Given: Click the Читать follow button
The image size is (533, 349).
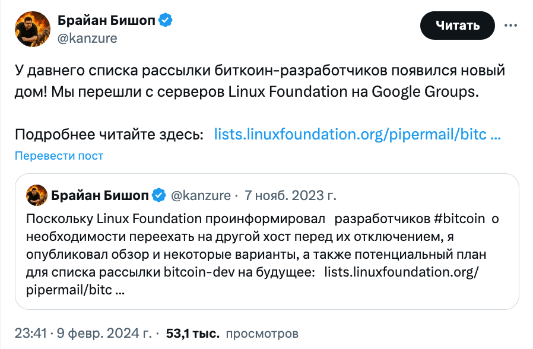Looking at the screenshot, I should click(x=457, y=26).
